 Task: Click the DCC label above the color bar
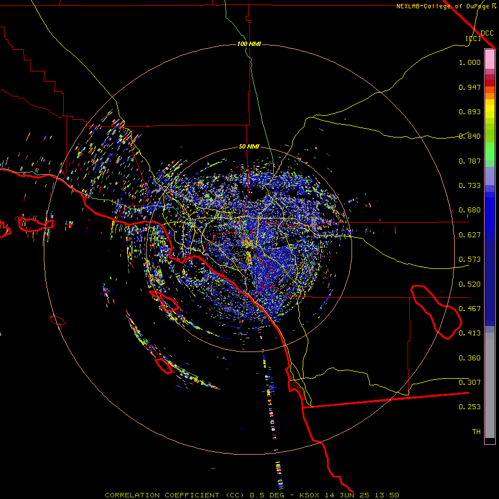pyautogui.click(x=487, y=33)
